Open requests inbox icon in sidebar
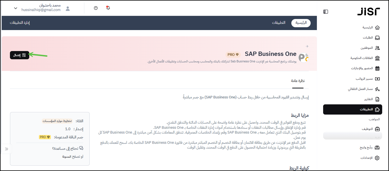This screenshot has width=389, height=171. [x=377, y=38]
